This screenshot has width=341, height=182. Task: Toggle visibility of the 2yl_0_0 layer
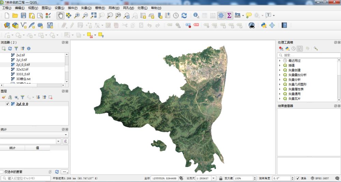coord(8,104)
